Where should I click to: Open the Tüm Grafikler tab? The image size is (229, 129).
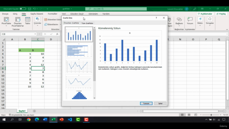pos(87,23)
